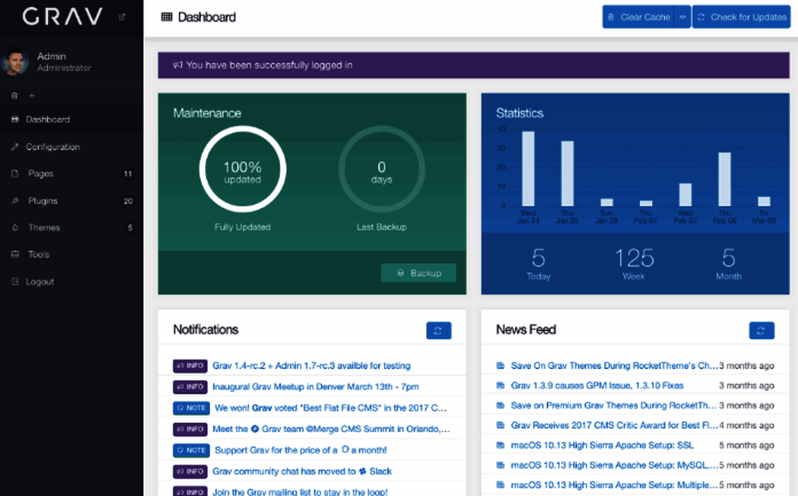Click the Pages file icon in sidebar

click(x=14, y=174)
